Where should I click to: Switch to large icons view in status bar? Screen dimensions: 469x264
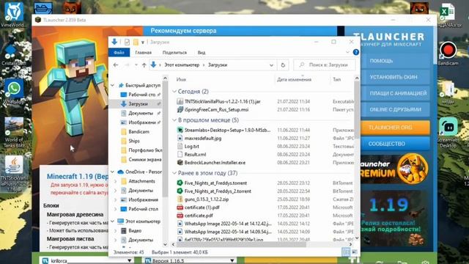click(355, 252)
